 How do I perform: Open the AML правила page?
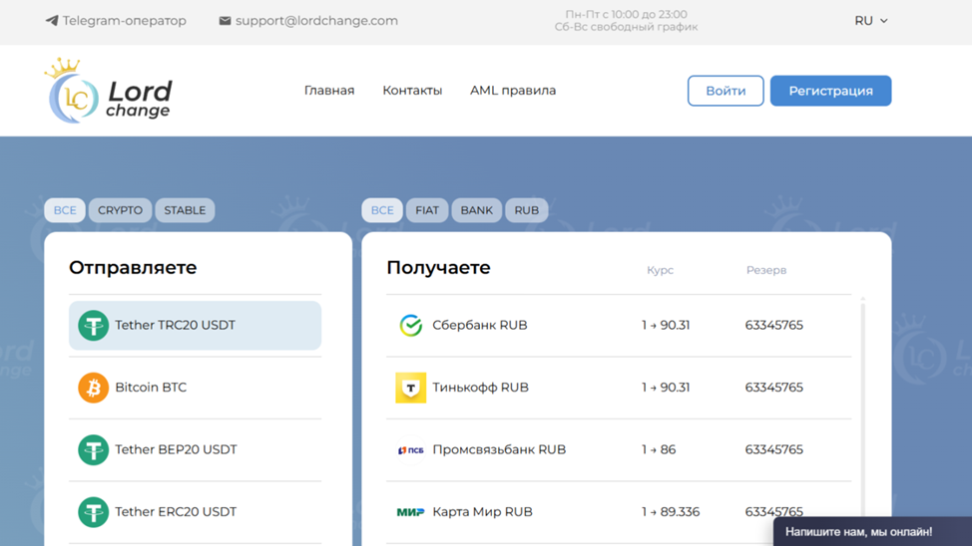[513, 91]
